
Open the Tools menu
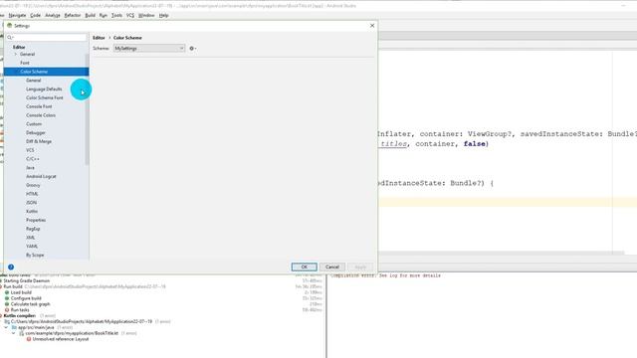tap(116, 16)
